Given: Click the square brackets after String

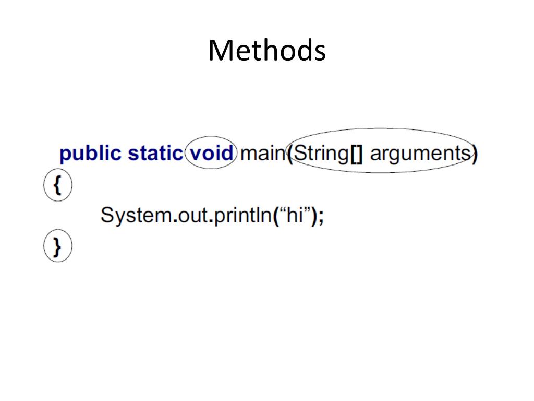Looking at the screenshot, I should point(357,154).
